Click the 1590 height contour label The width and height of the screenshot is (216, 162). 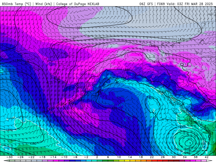(x=9, y=130)
